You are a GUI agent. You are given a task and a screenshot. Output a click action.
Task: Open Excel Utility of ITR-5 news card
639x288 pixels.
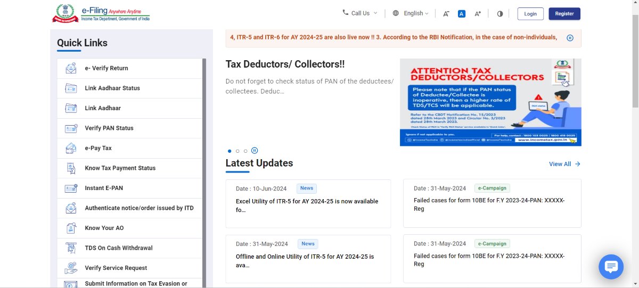(308, 203)
